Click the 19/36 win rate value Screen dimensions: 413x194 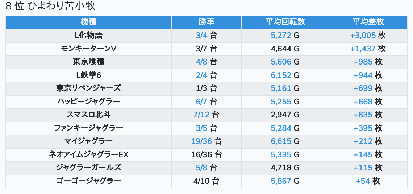[x=202, y=141]
